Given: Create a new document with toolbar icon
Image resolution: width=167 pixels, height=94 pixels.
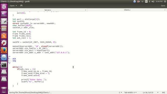Looking at the screenshot, I should tap(21, 5).
